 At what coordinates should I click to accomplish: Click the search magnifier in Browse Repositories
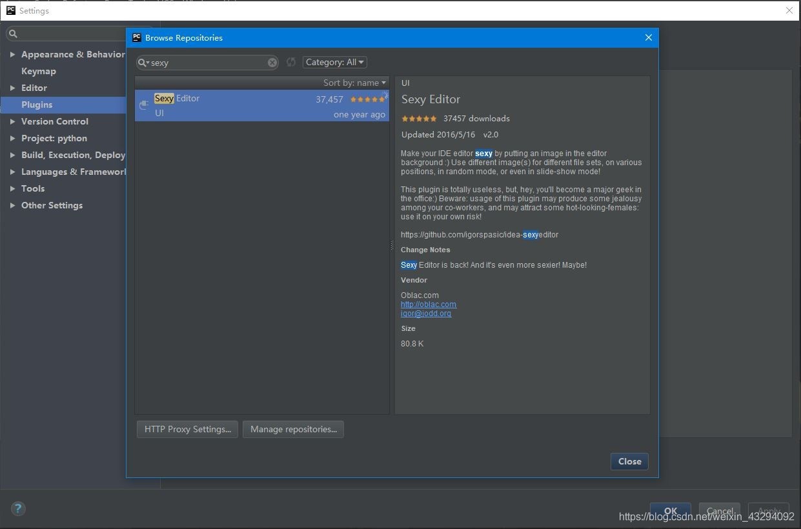[x=143, y=63]
